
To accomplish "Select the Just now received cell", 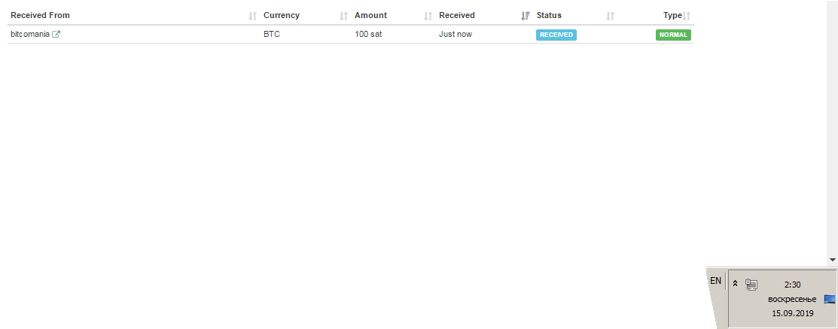I will point(456,34).
